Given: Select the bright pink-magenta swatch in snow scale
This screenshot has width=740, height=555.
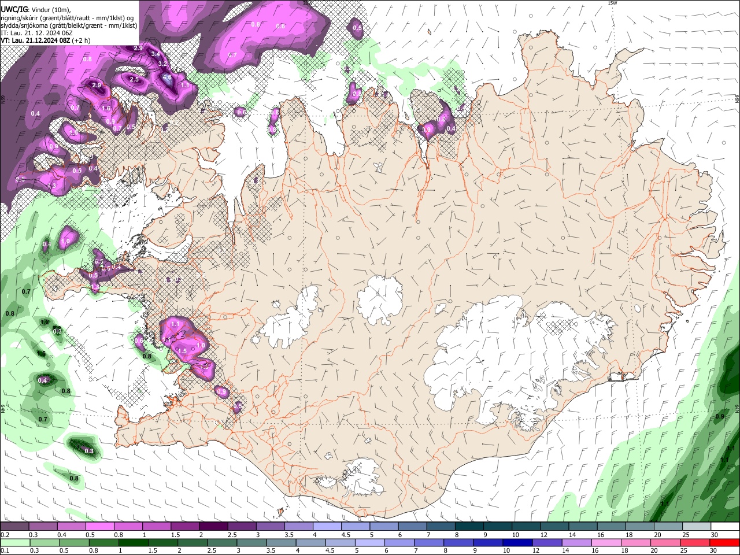Looking at the screenshot, I should coord(99,527).
